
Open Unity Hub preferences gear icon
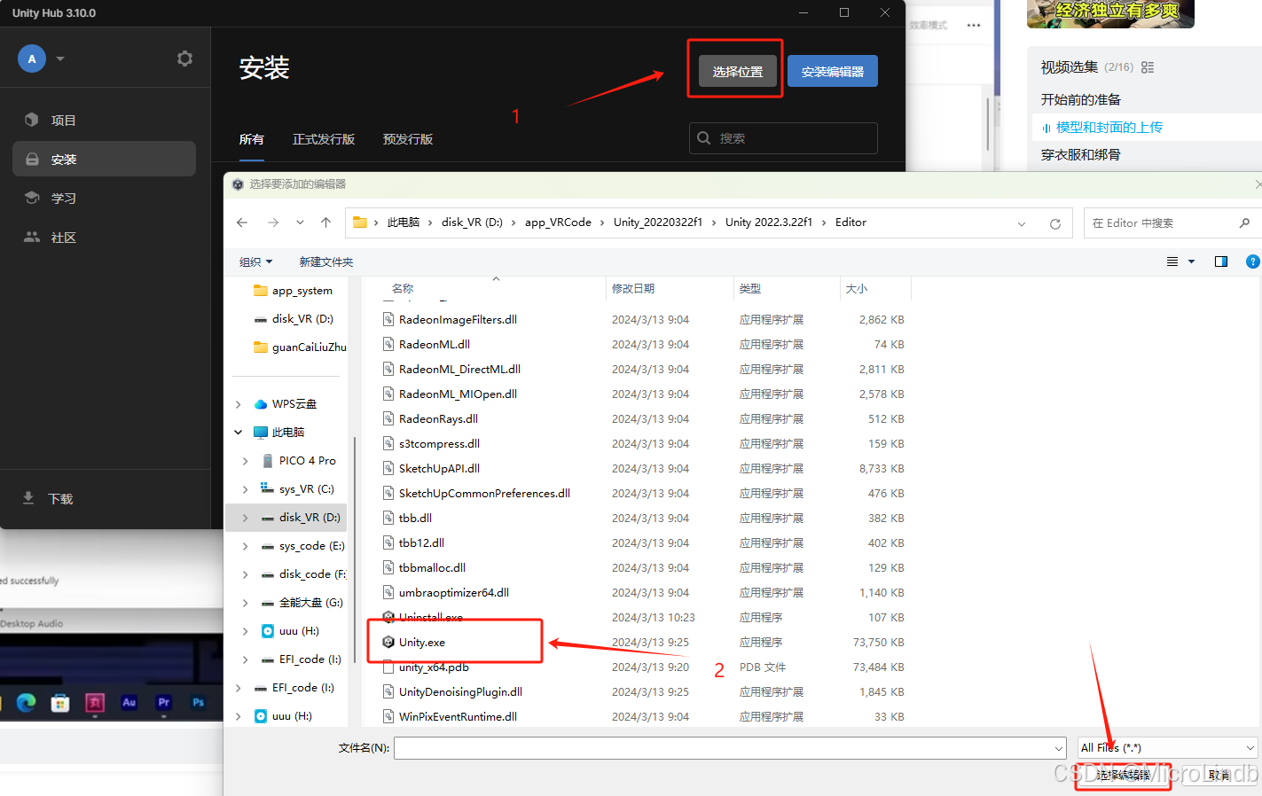[184, 59]
